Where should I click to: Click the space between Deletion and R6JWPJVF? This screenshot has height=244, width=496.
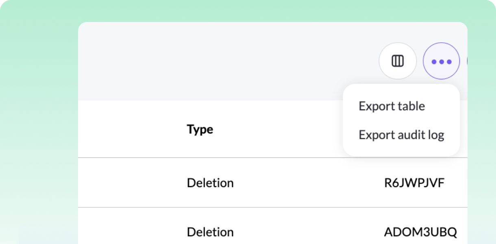point(309,183)
